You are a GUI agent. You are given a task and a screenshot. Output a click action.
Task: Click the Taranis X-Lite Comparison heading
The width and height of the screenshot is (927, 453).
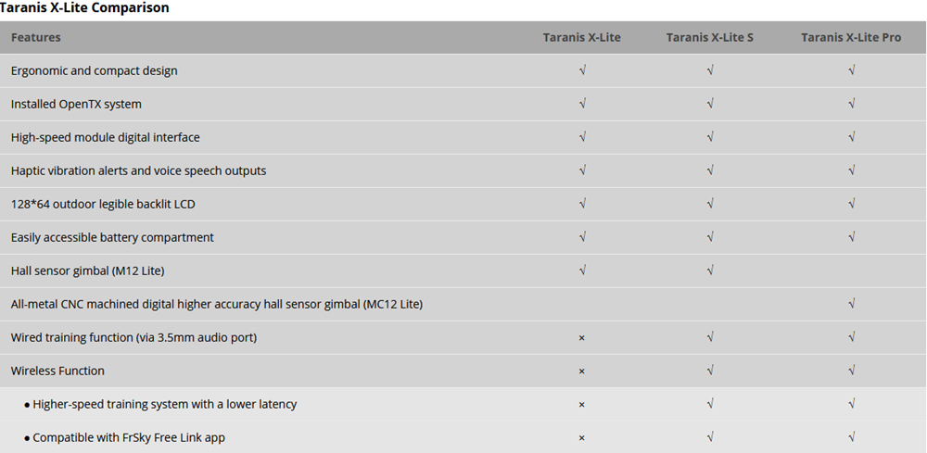tap(84, 8)
